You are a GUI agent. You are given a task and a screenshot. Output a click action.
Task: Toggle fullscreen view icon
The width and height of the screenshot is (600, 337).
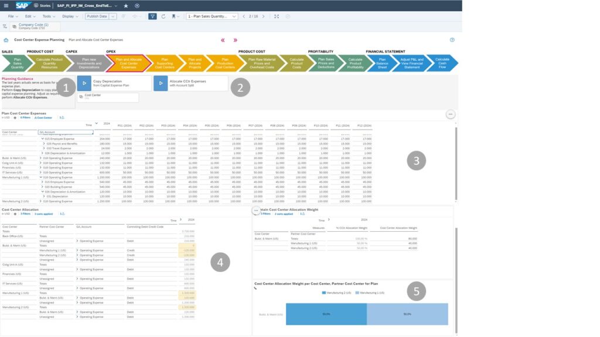[277, 16]
